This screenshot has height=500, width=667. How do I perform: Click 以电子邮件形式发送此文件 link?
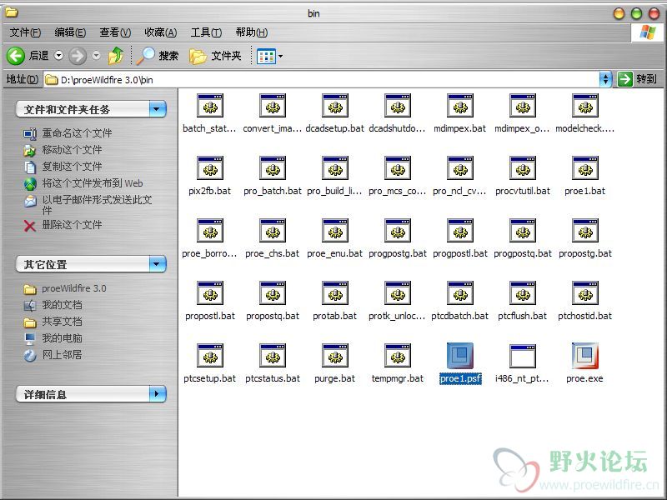pyautogui.click(x=97, y=204)
